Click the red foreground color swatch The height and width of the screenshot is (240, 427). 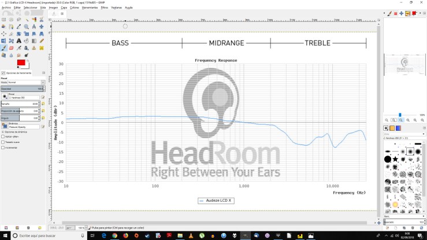[21, 62]
